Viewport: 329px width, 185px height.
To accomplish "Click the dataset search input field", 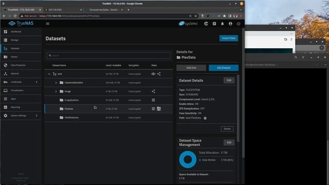I will [x=108, y=55].
